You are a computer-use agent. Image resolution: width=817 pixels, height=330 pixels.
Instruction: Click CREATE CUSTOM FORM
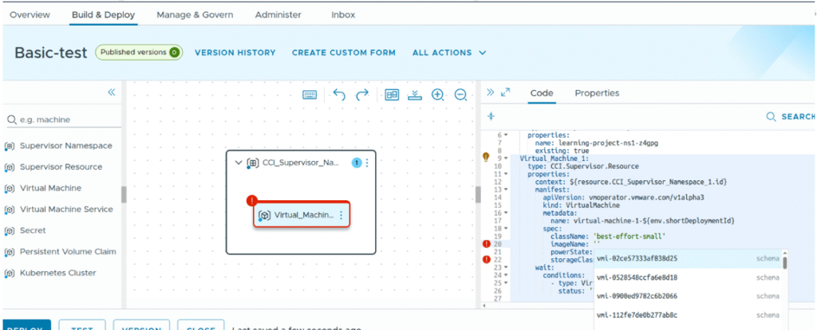pos(343,53)
